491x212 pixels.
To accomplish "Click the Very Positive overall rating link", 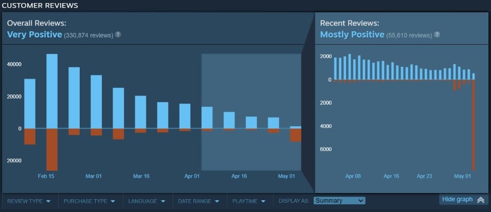I will [x=34, y=35].
